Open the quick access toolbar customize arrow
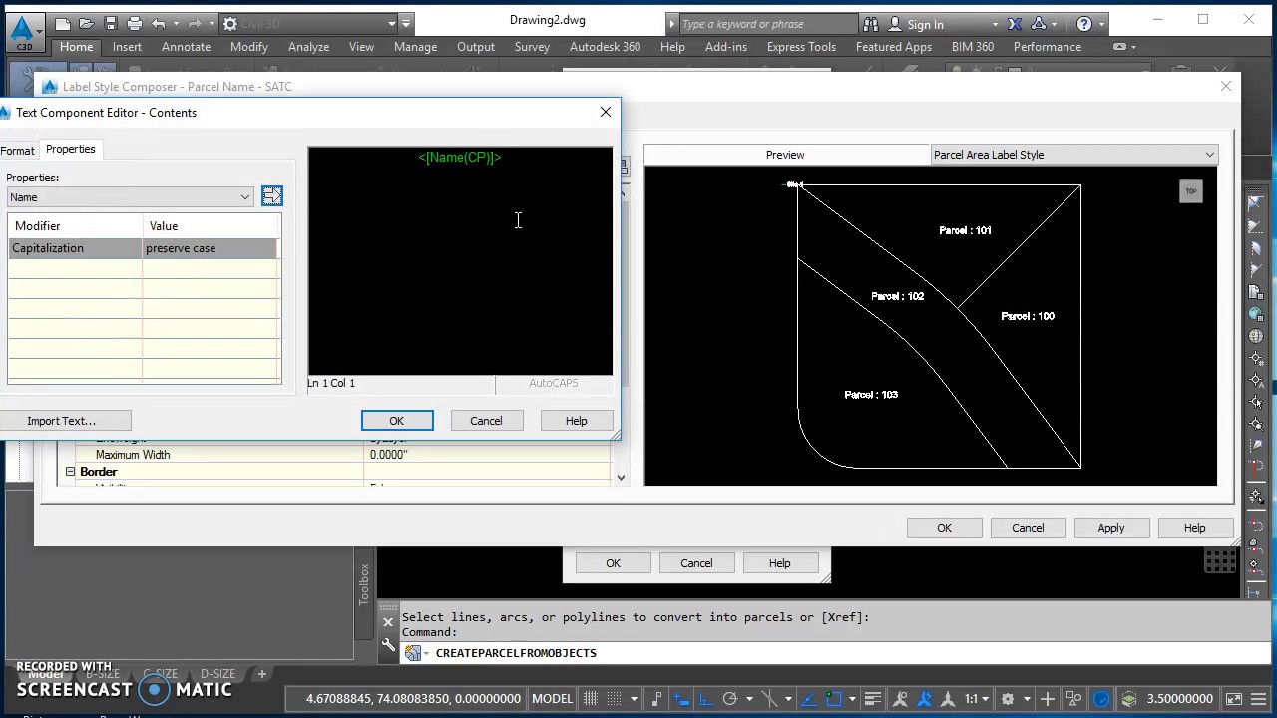1277x718 pixels. (x=406, y=24)
